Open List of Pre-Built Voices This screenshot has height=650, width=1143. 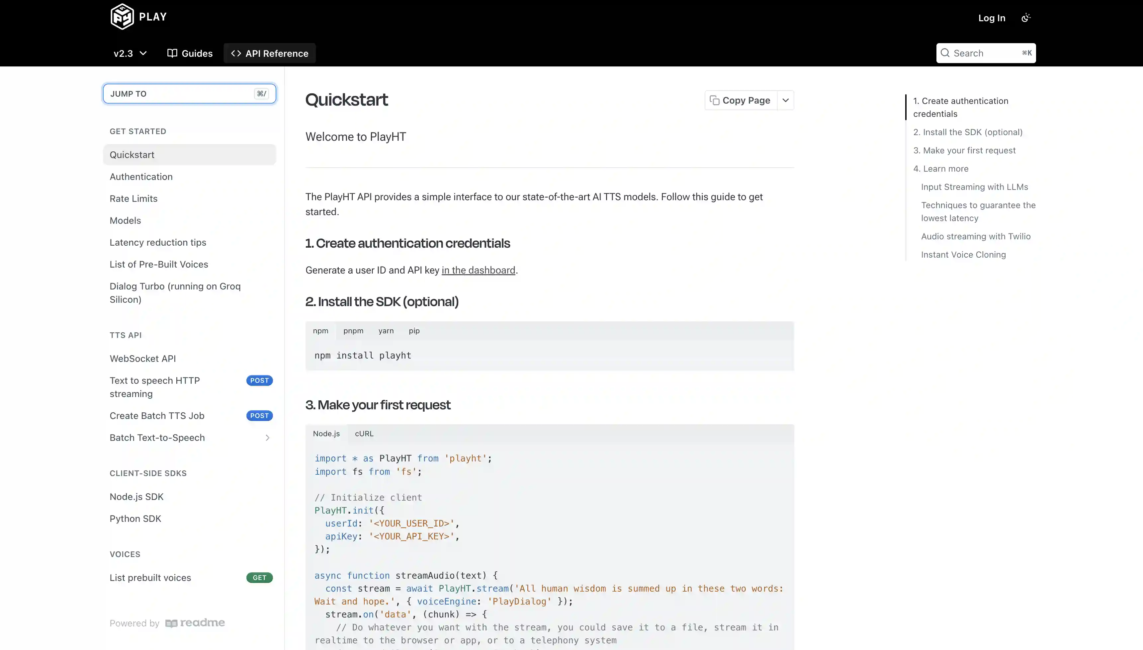pos(189,264)
